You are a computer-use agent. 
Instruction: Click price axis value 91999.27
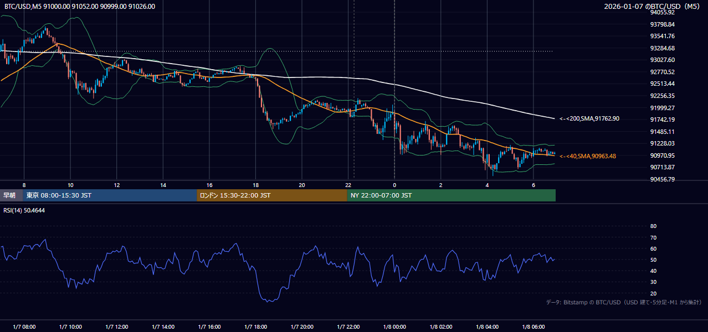point(662,108)
